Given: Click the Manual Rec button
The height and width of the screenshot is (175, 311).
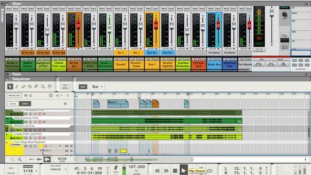Looking at the screenshot, I should click(x=14, y=95).
